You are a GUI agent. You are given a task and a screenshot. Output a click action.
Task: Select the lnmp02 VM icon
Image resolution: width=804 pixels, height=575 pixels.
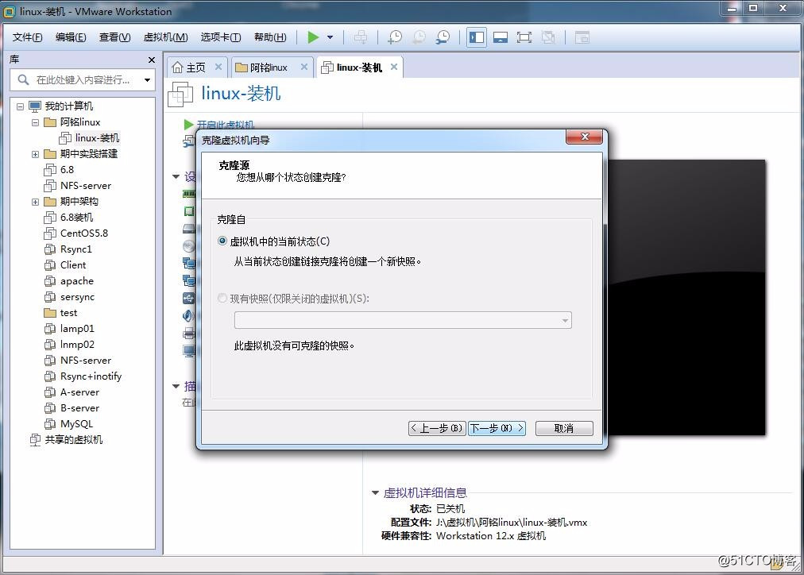(50, 345)
